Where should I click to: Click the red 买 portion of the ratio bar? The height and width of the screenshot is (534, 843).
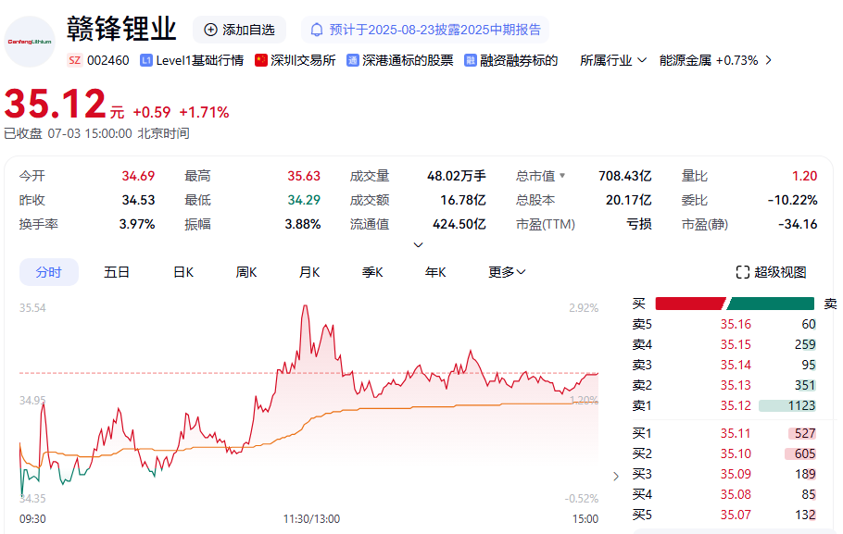690,304
